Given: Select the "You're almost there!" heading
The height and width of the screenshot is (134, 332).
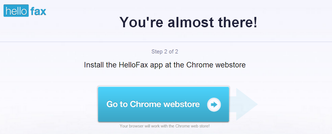Looking at the screenshot, I should click(188, 22).
